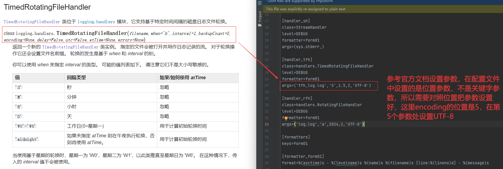The width and height of the screenshot is (503, 169).
Task: Click the [formatter_form01] section header
Action: point(303,156)
